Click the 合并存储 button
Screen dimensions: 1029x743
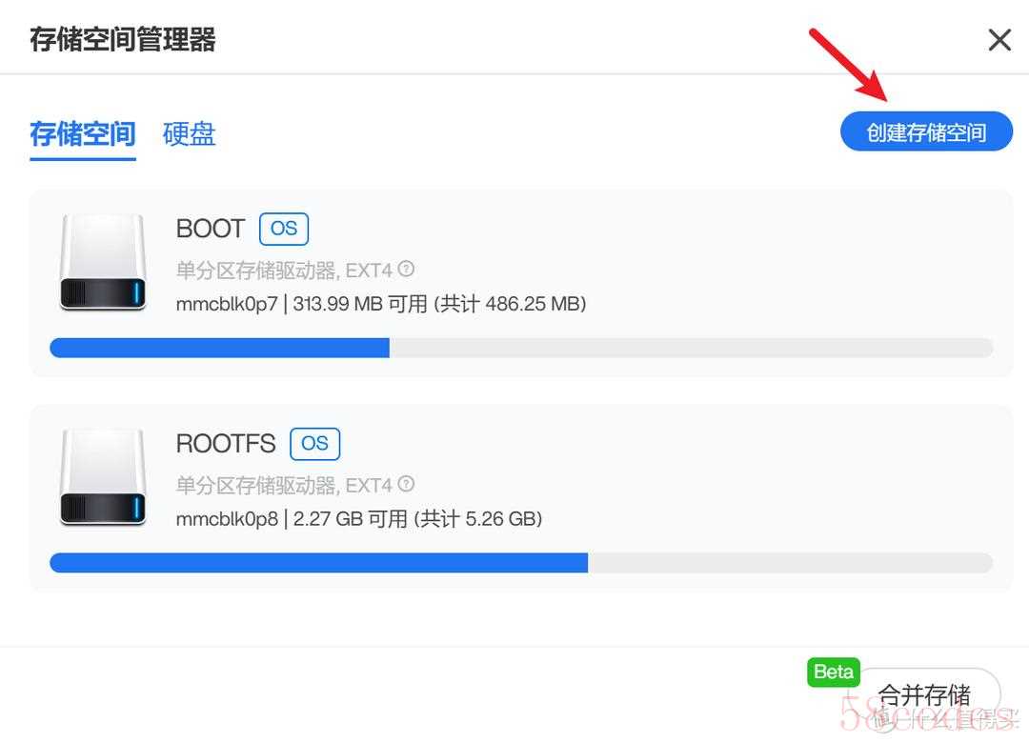click(930, 694)
